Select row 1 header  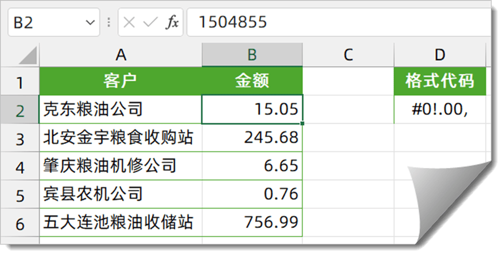point(20,81)
